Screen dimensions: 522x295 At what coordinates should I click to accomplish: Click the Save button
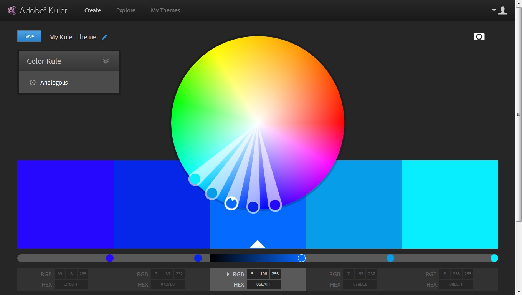click(x=29, y=36)
